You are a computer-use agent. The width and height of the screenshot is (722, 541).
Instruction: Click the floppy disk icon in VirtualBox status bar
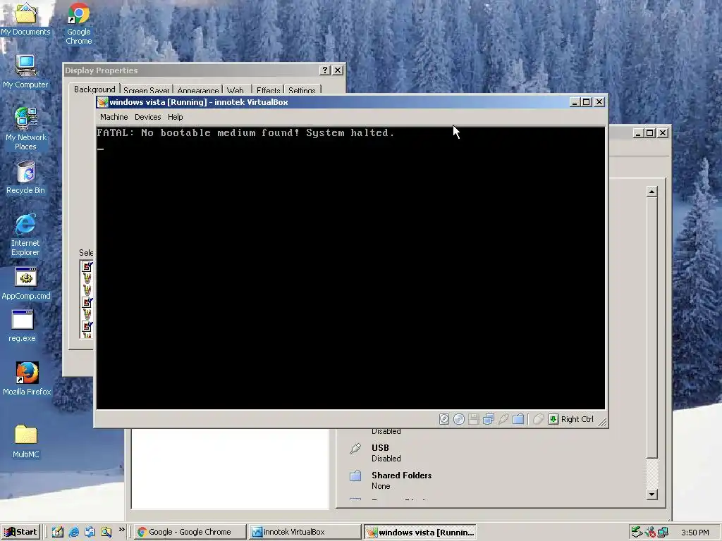coord(473,419)
